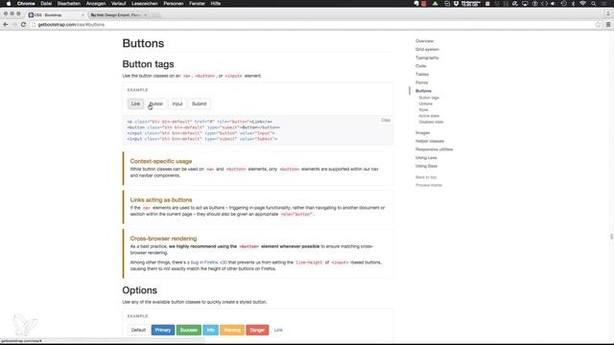Screen dimensions: 614x345
Task: Jump to Tables in the sidebar
Action: [422, 74]
